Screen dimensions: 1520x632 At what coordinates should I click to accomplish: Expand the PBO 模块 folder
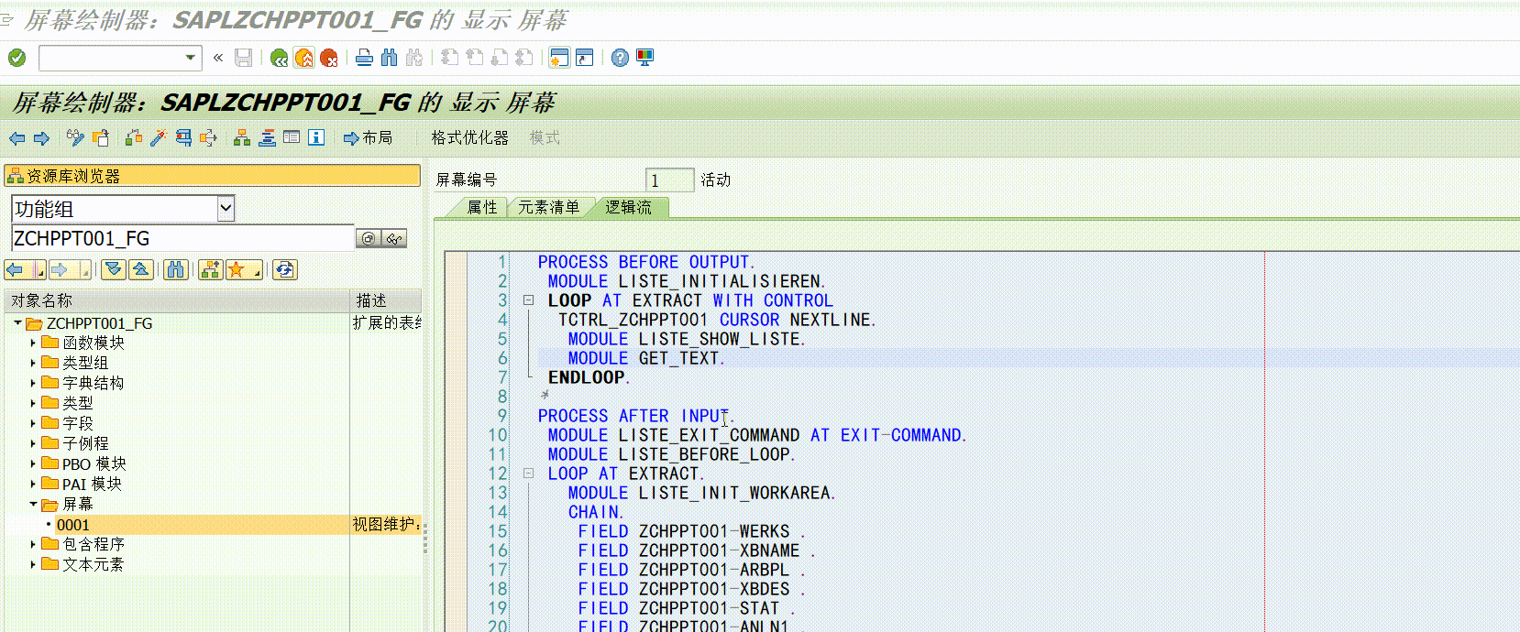[33, 464]
